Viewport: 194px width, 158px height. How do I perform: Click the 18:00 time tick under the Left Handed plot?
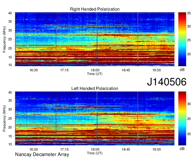95,149
